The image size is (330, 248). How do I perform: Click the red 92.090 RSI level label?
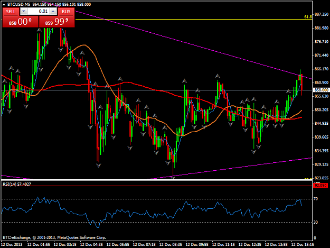320,186
